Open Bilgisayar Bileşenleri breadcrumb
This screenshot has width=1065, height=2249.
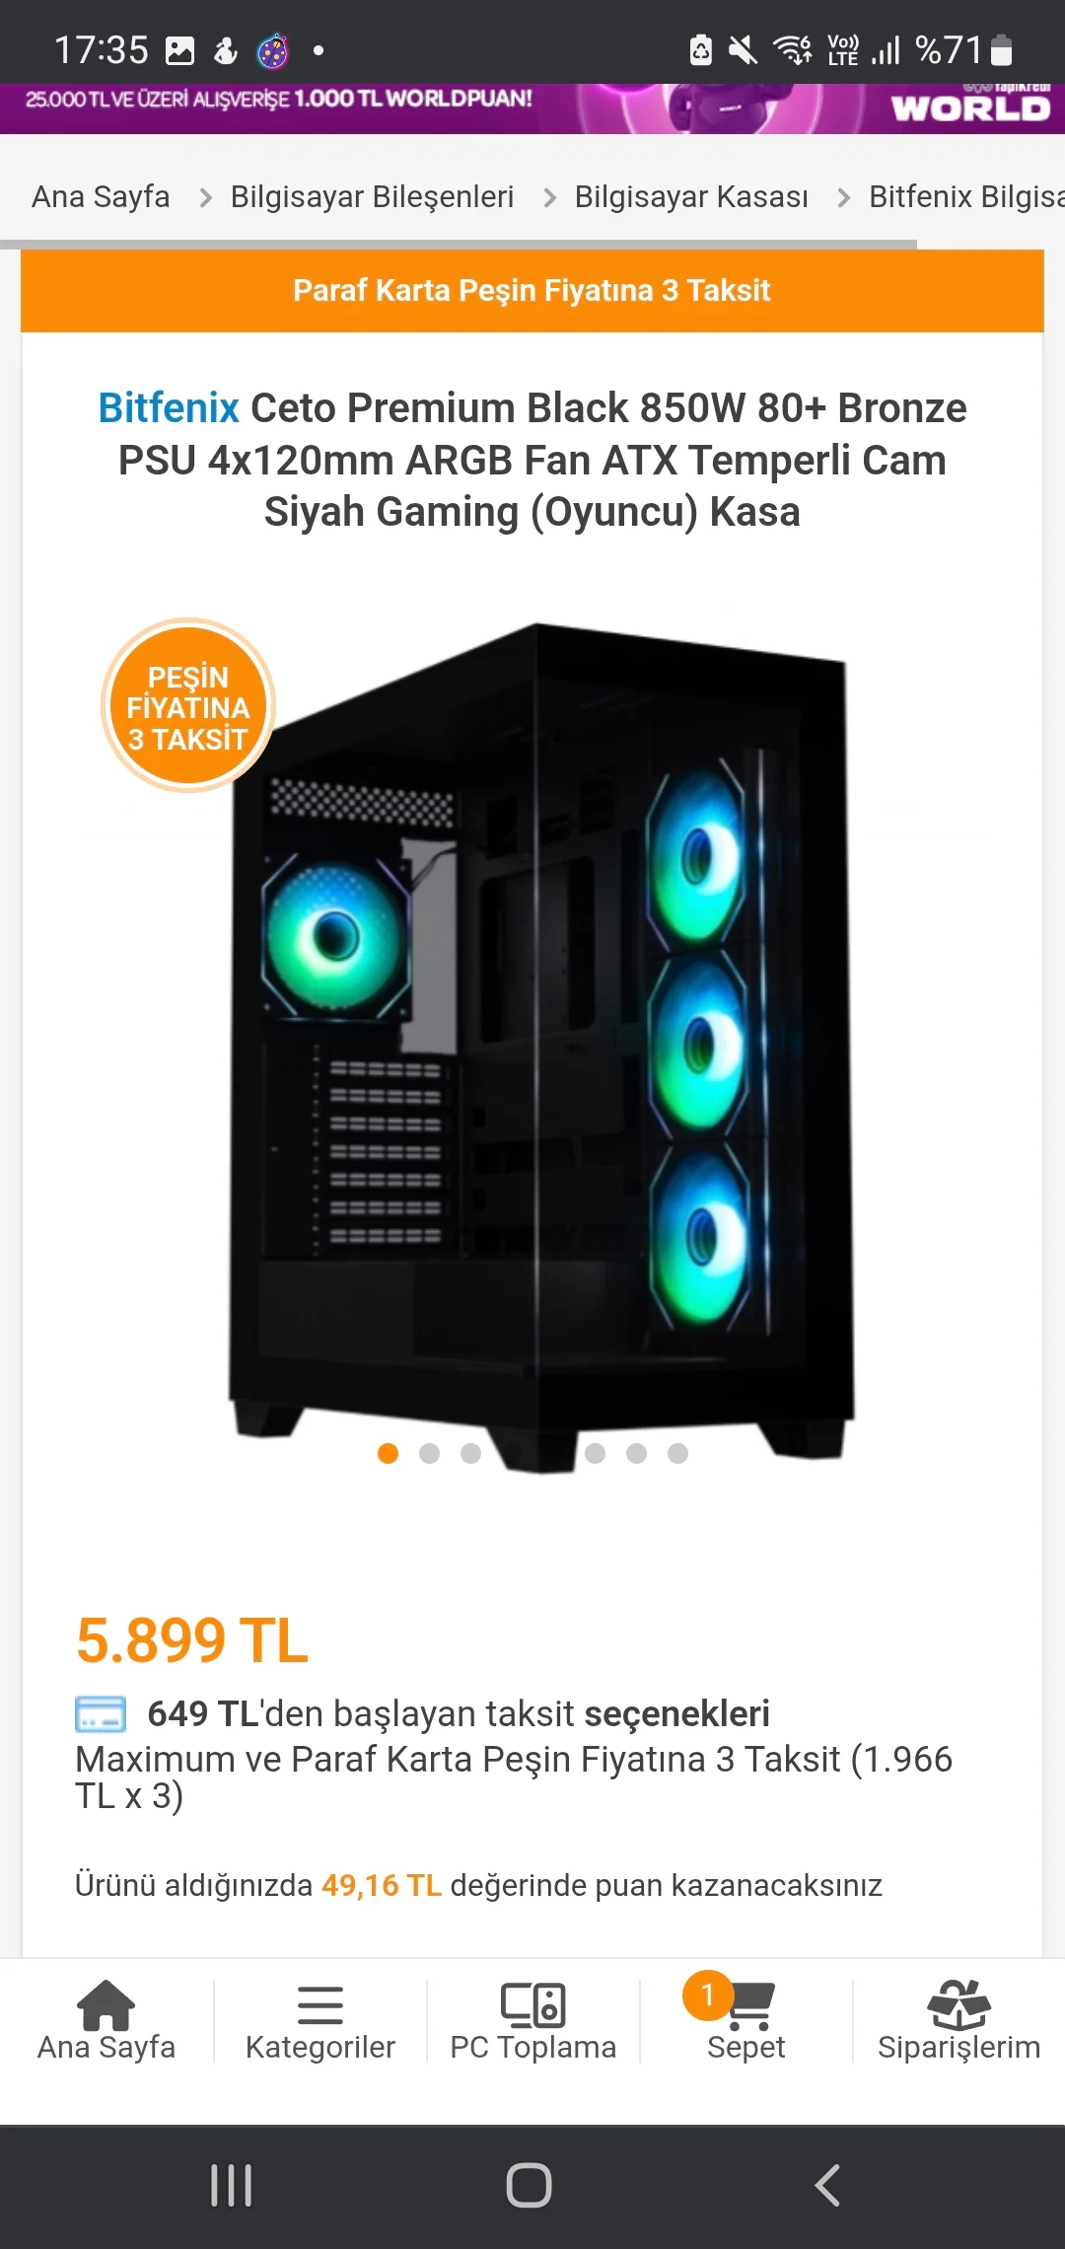[x=372, y=196]
